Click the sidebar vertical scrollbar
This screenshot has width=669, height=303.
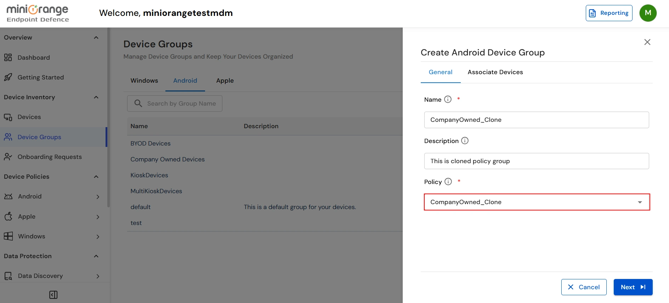tap(108, 118)
